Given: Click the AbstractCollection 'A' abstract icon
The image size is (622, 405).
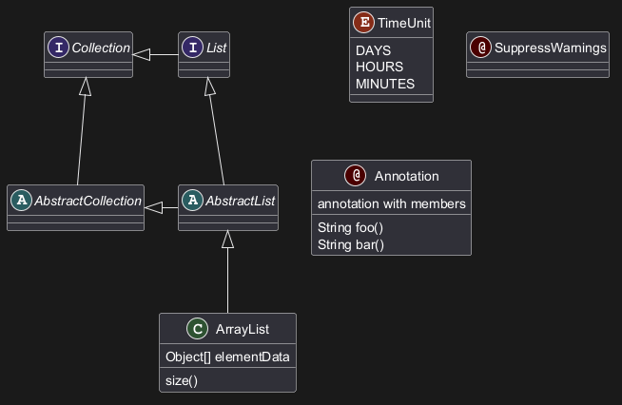Looking at the screenshot, I should pyautogui.click(x=21, y=200).
